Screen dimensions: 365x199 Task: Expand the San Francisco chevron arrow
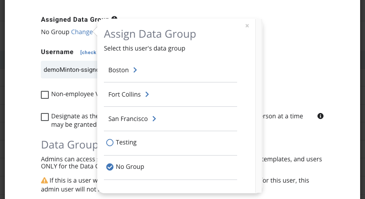tap(154, 119)
